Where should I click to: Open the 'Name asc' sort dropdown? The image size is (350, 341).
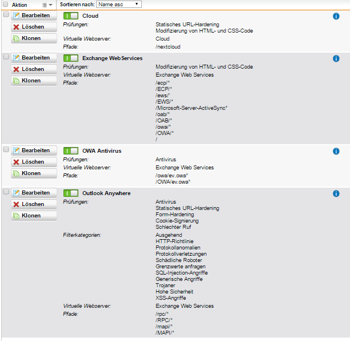click(119, 4)
